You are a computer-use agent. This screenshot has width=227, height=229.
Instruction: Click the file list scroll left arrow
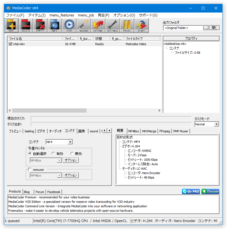coord(10,110)
